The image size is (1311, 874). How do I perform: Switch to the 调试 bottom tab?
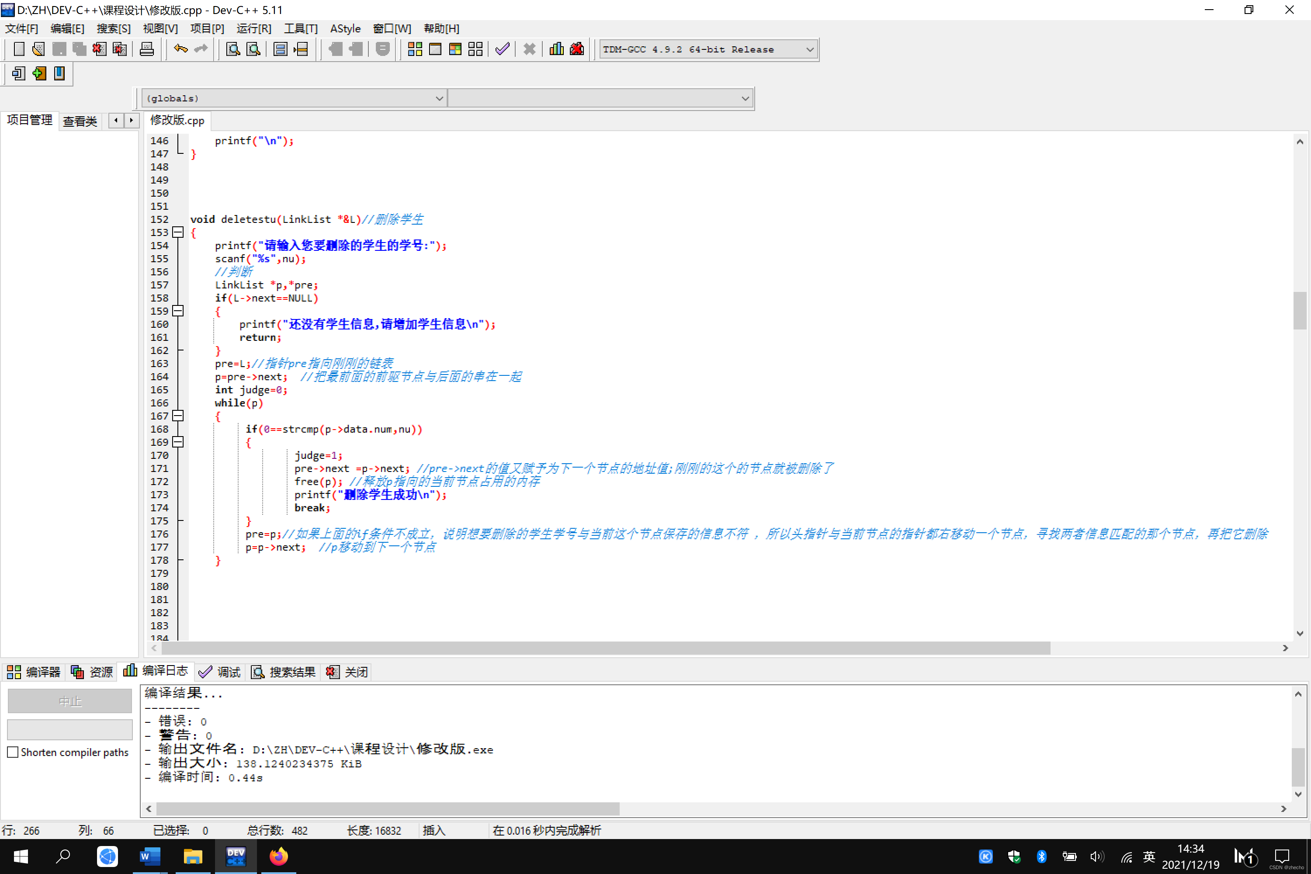click(220, 672)
